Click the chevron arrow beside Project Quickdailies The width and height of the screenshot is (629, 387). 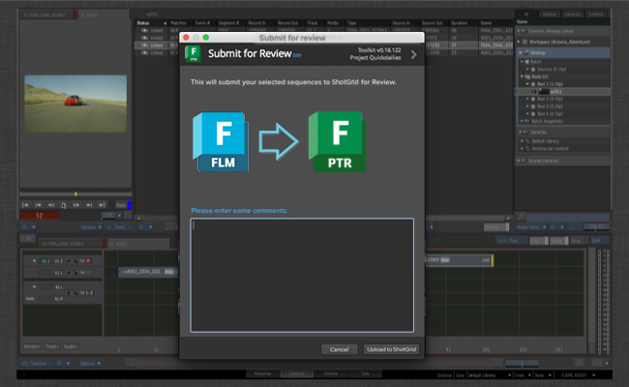413,54
